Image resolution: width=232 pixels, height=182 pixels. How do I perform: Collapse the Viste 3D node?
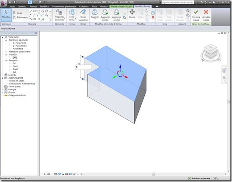[x=6, y=55]
